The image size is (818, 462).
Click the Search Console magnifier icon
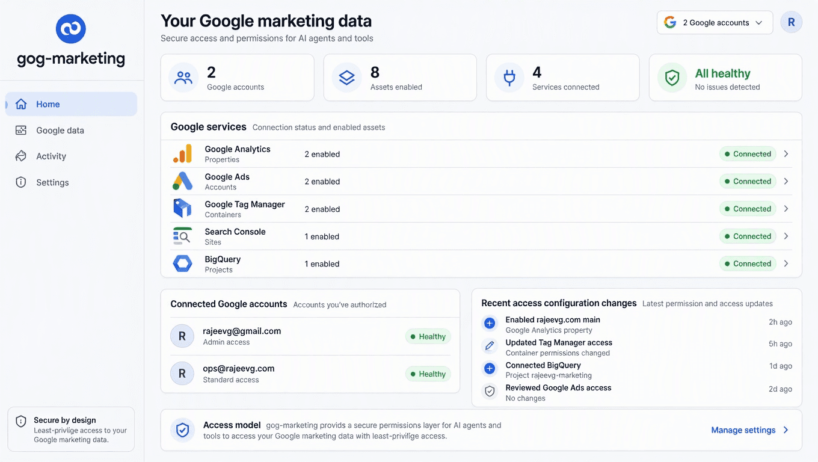pyautogui.click(x=182, y=236)
